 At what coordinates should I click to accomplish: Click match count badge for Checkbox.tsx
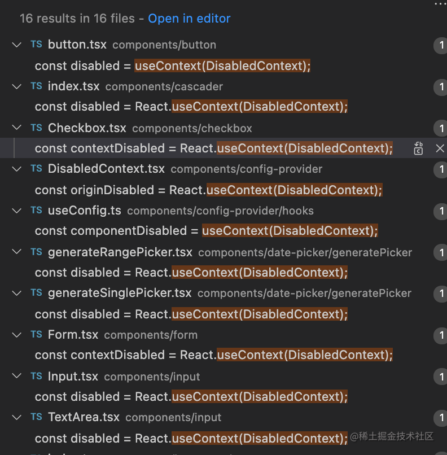440,128
